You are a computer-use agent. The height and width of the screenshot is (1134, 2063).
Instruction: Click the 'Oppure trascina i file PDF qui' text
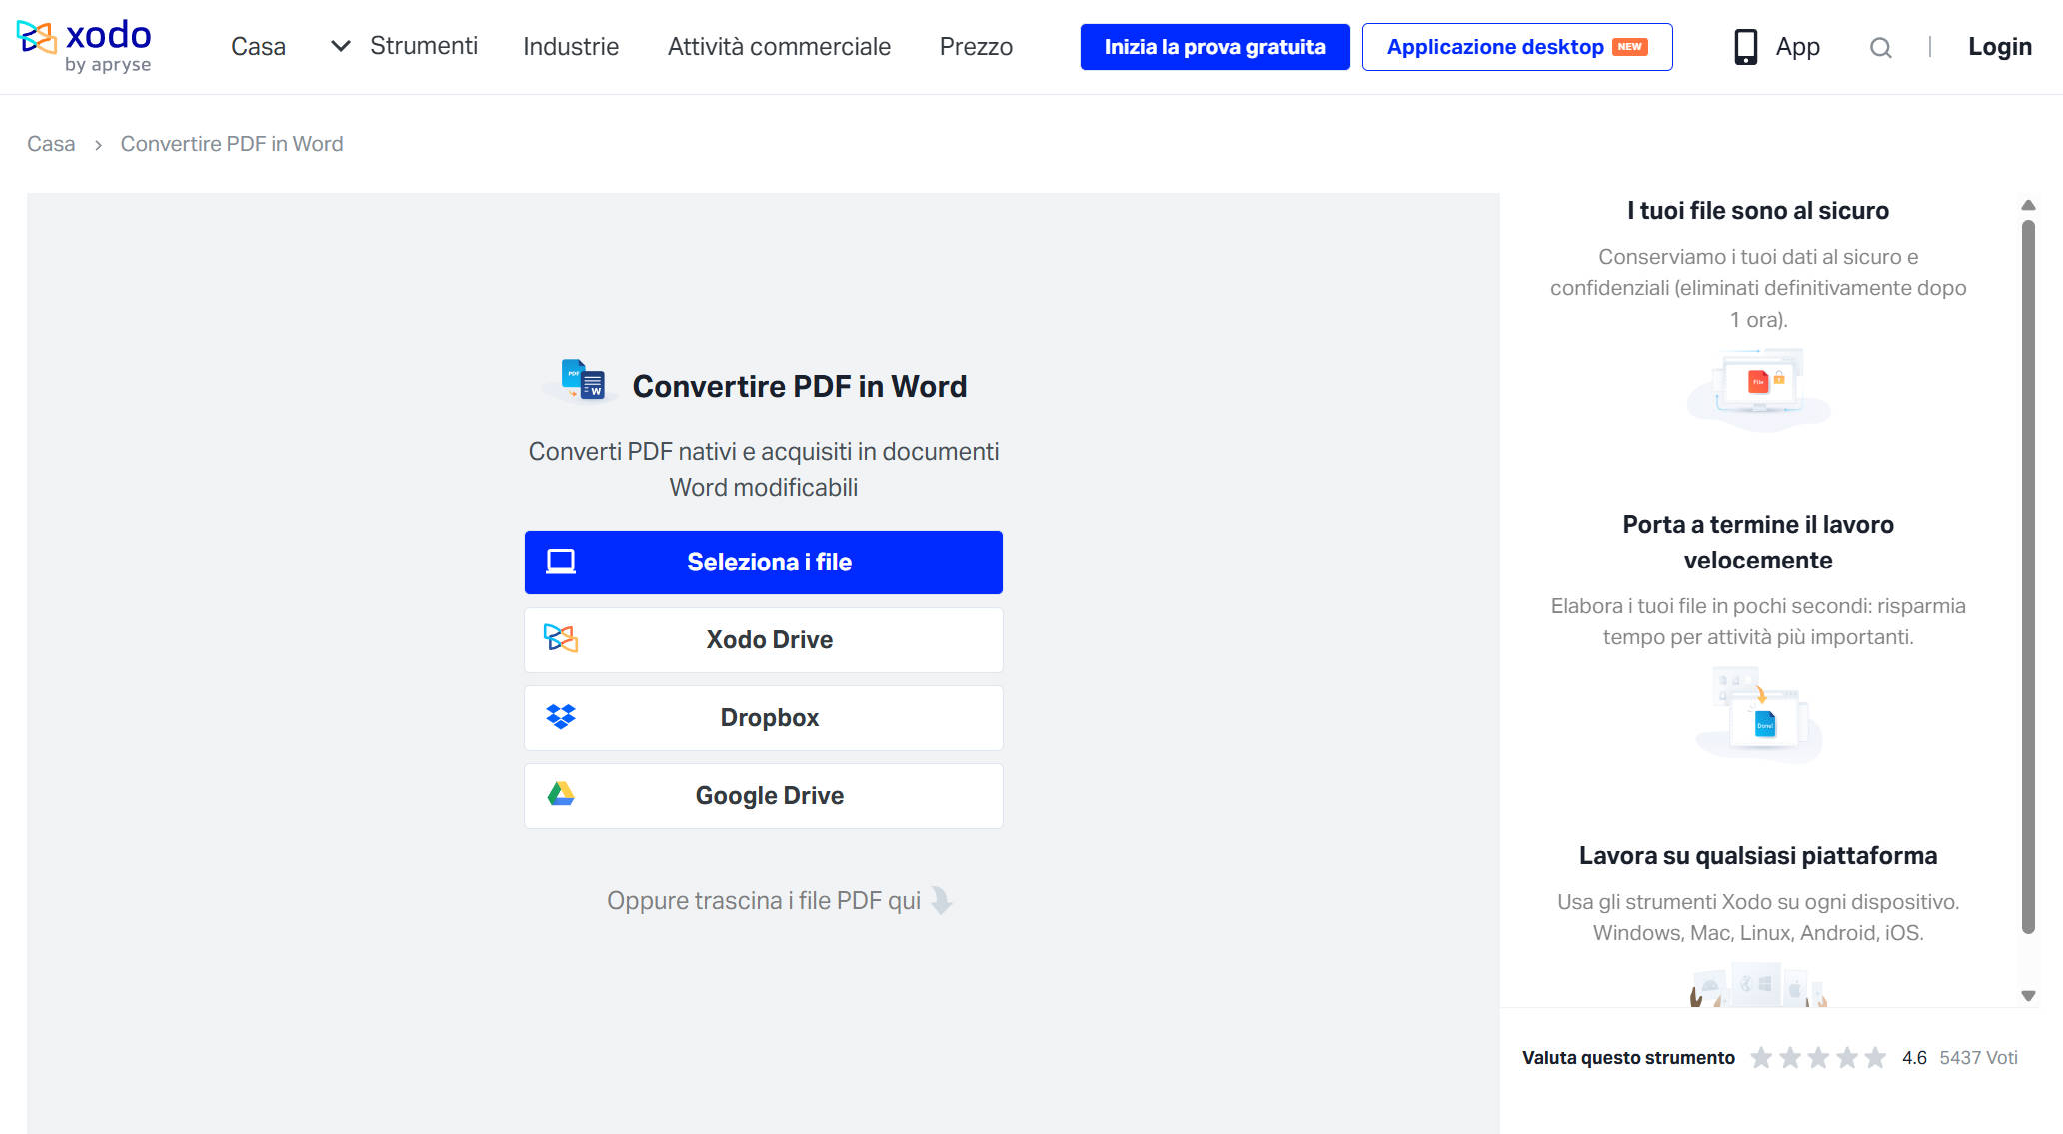click(764, 901)
